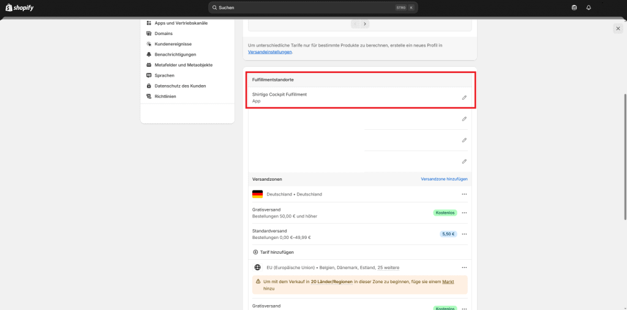Open Domains settings in sidebar
Viewport: 627px width, 310px height.
tap(163, 33)
